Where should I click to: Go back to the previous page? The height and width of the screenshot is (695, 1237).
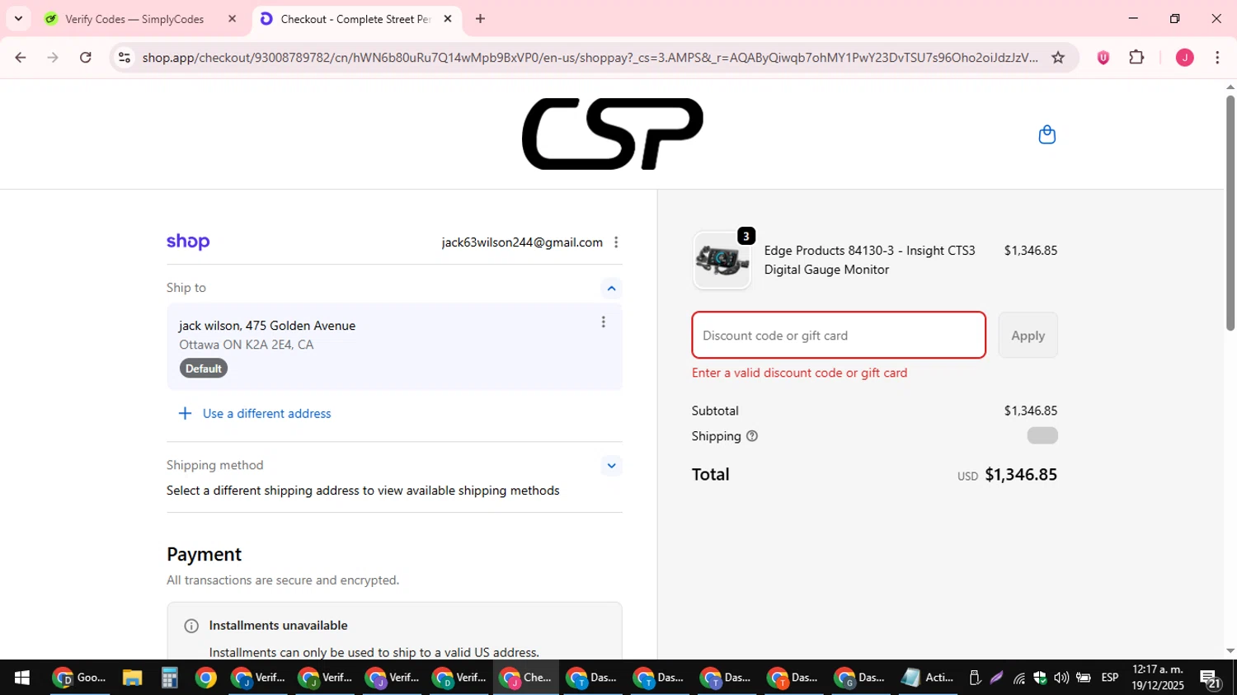(21, 57)
